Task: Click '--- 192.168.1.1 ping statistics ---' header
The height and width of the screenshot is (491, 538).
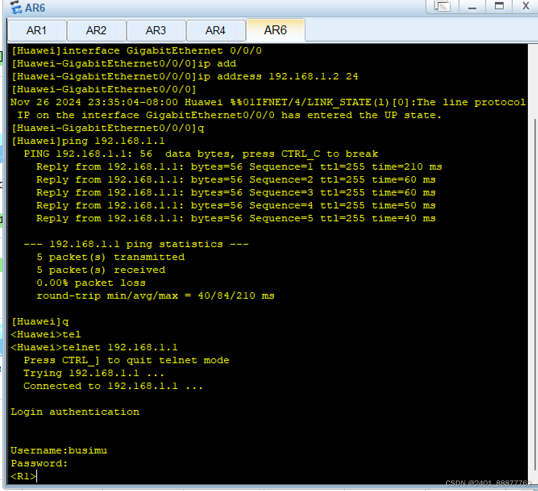Action: pos(136,244)
